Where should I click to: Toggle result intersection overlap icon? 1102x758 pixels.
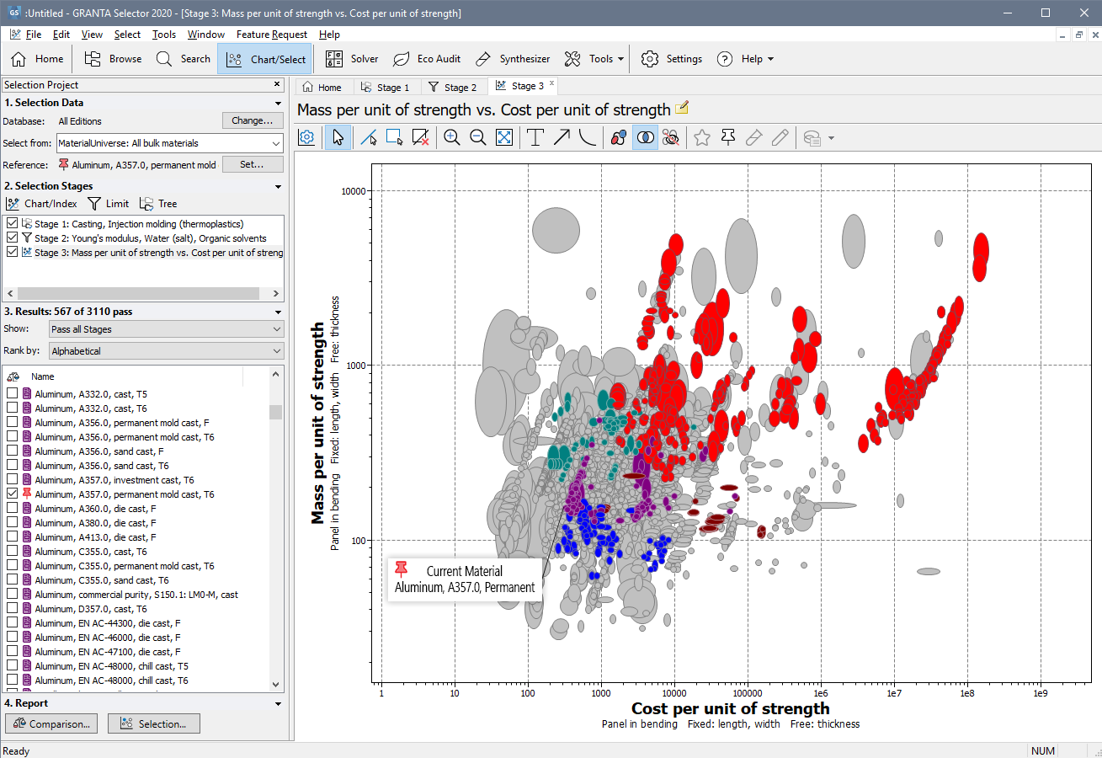(x=646, y=137)
